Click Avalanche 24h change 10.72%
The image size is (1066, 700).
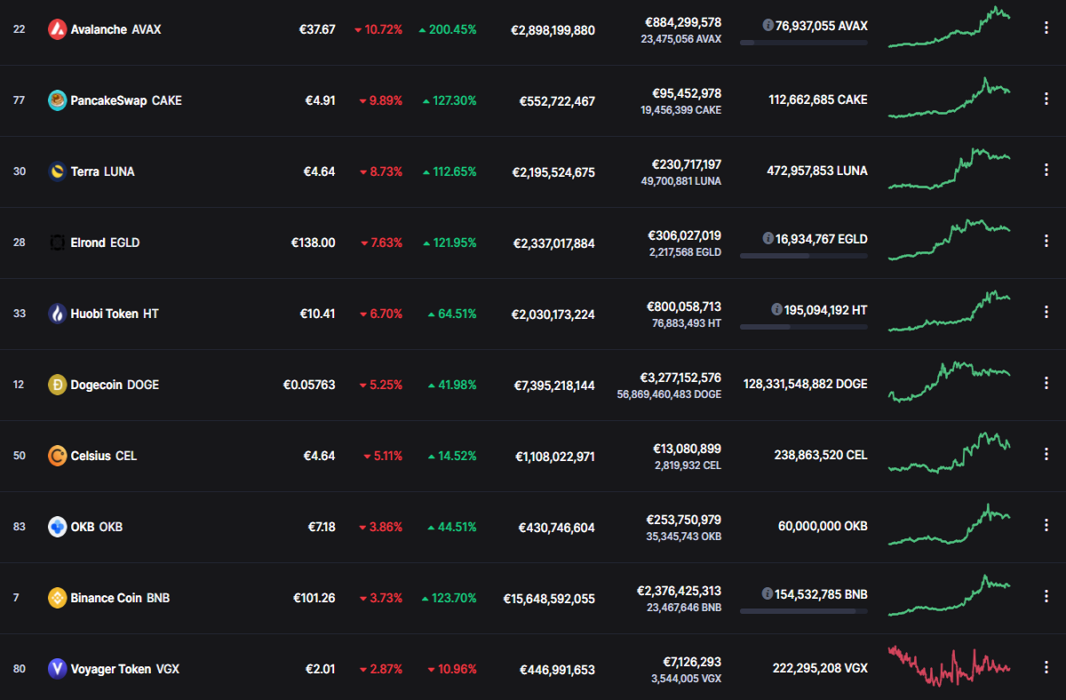(x=378, y=29)
